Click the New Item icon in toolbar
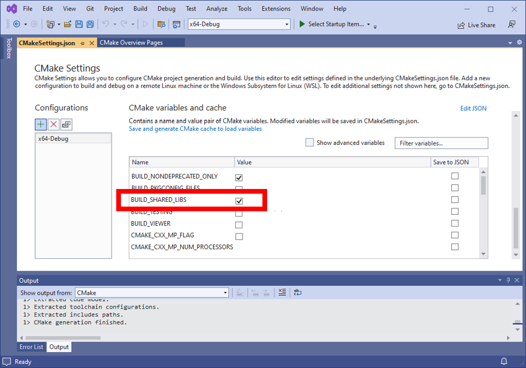This screenshot has height=368, width=526. click(50, 24)
